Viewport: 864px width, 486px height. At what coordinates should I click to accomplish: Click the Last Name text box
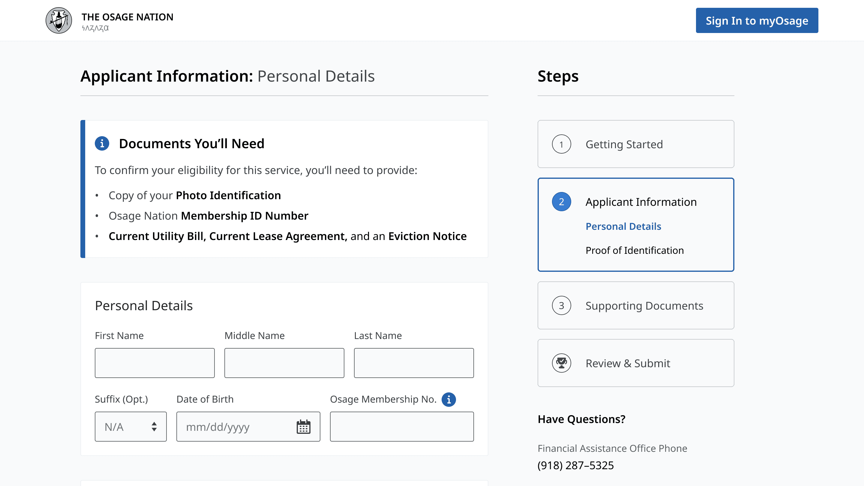tap(414, 363)
